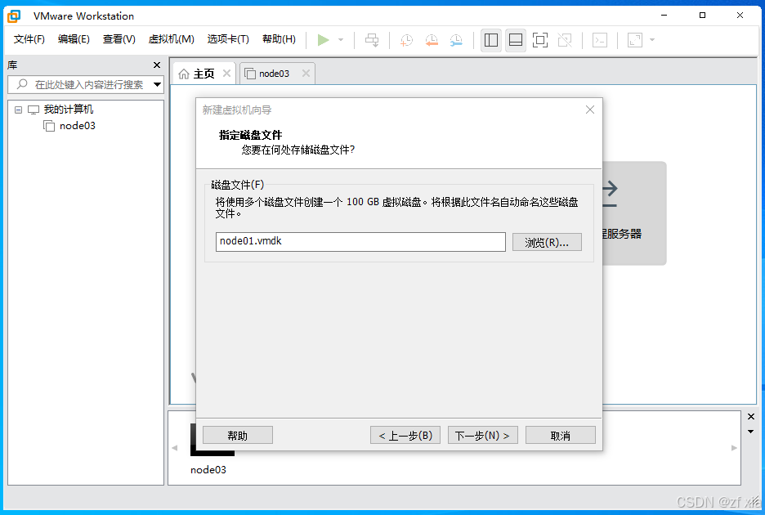765x515 pixels.
Task: Open the 帮助(H) menu
Action: 279,39
